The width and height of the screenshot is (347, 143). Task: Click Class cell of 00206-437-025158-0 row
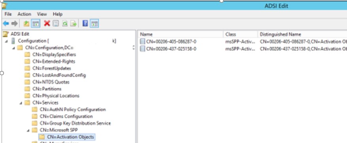(x=240, y=49)
